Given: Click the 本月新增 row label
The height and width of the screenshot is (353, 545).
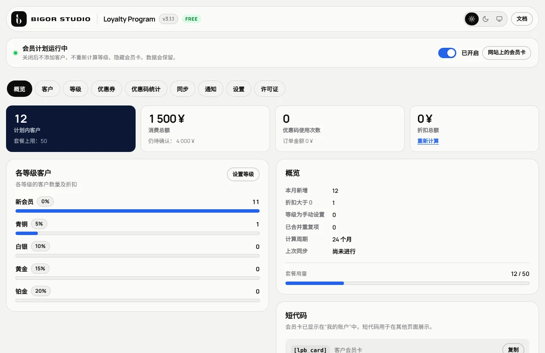Looking at the screenshot, I should pyautogui.click(x=297, y=190).
